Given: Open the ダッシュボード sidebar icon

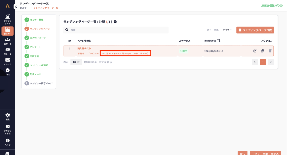Looking at the screenshot, I should (x=8, y=19).
